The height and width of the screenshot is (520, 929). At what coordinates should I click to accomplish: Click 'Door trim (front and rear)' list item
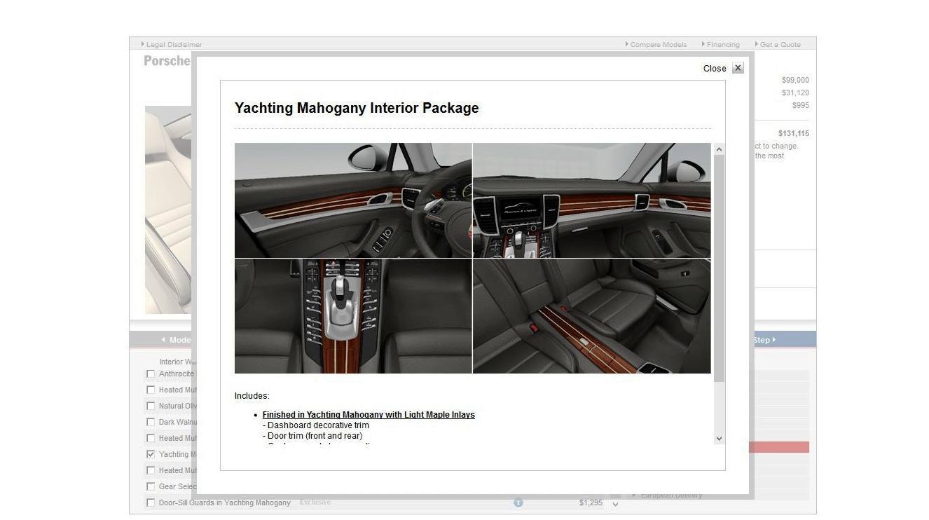click(x=315, y=436)
